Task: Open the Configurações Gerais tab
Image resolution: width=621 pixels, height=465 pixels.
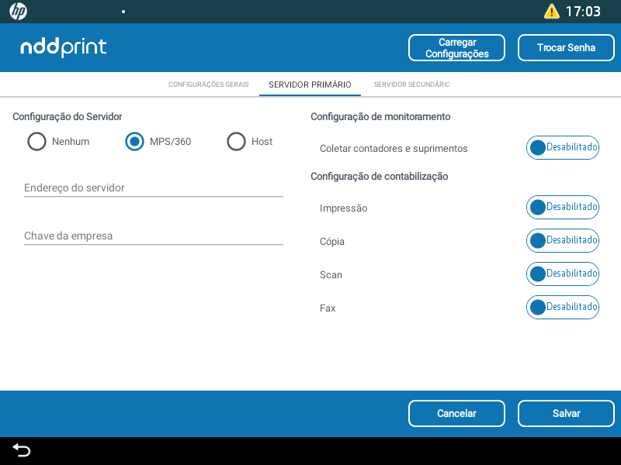Action: pos(208,84)
